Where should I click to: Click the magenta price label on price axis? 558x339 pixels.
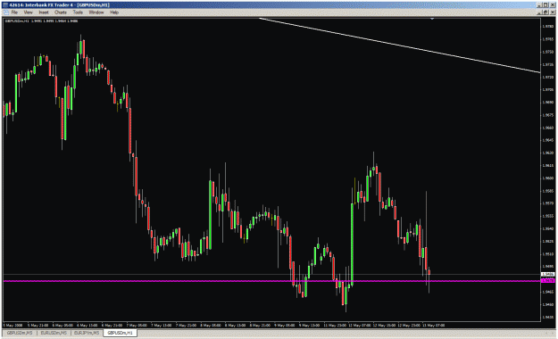tap(547, 281)
